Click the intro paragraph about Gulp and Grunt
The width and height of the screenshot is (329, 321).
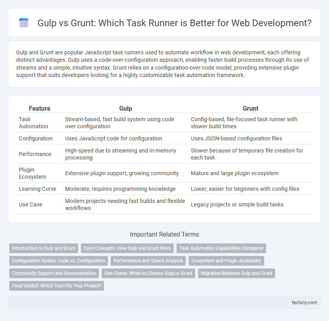coord(163,64)
